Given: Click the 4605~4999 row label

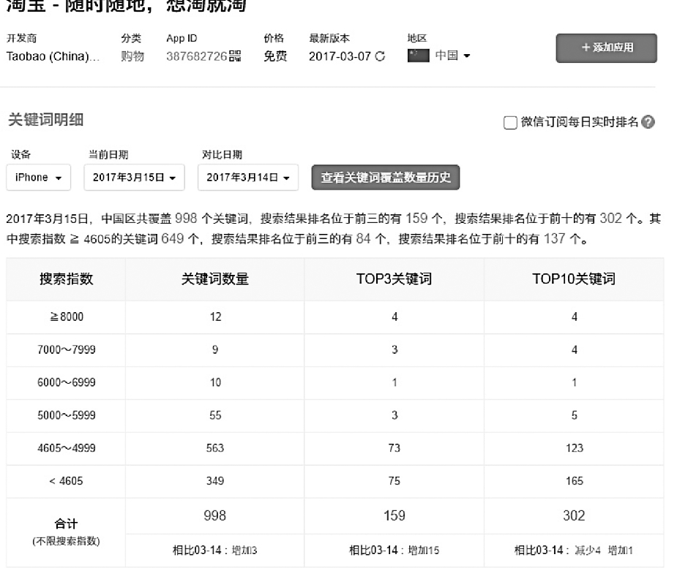Looking at the screenshot, I should coord(67,448).
